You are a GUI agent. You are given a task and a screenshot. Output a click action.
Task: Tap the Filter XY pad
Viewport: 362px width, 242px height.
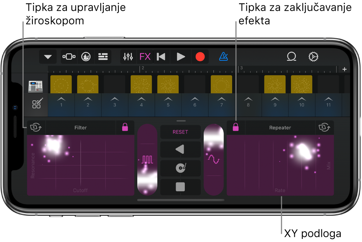80,165
